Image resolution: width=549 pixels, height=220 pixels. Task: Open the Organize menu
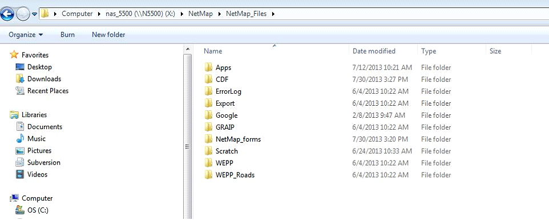[26, 35]
